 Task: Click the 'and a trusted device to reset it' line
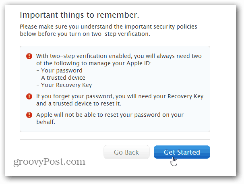(79, 103)
